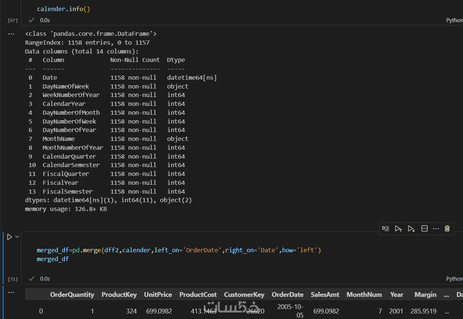Open output actions for merged_df table
Screen dimensions: 463x319
pos(11,292)
